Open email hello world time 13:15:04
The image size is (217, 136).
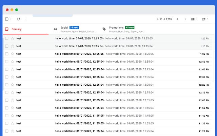107,46
